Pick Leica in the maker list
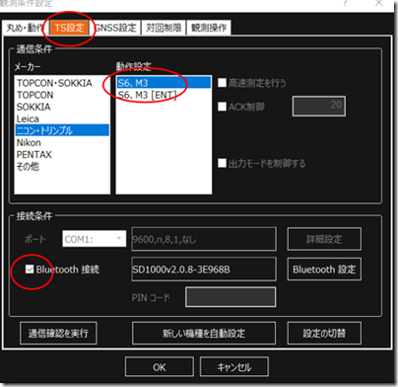Viewport: 398px width, 387px height. (62, 118)
